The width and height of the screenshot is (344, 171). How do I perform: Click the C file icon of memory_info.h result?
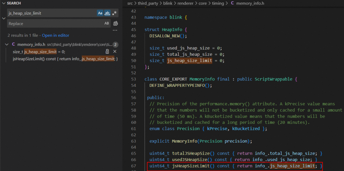tap(13, 44)
